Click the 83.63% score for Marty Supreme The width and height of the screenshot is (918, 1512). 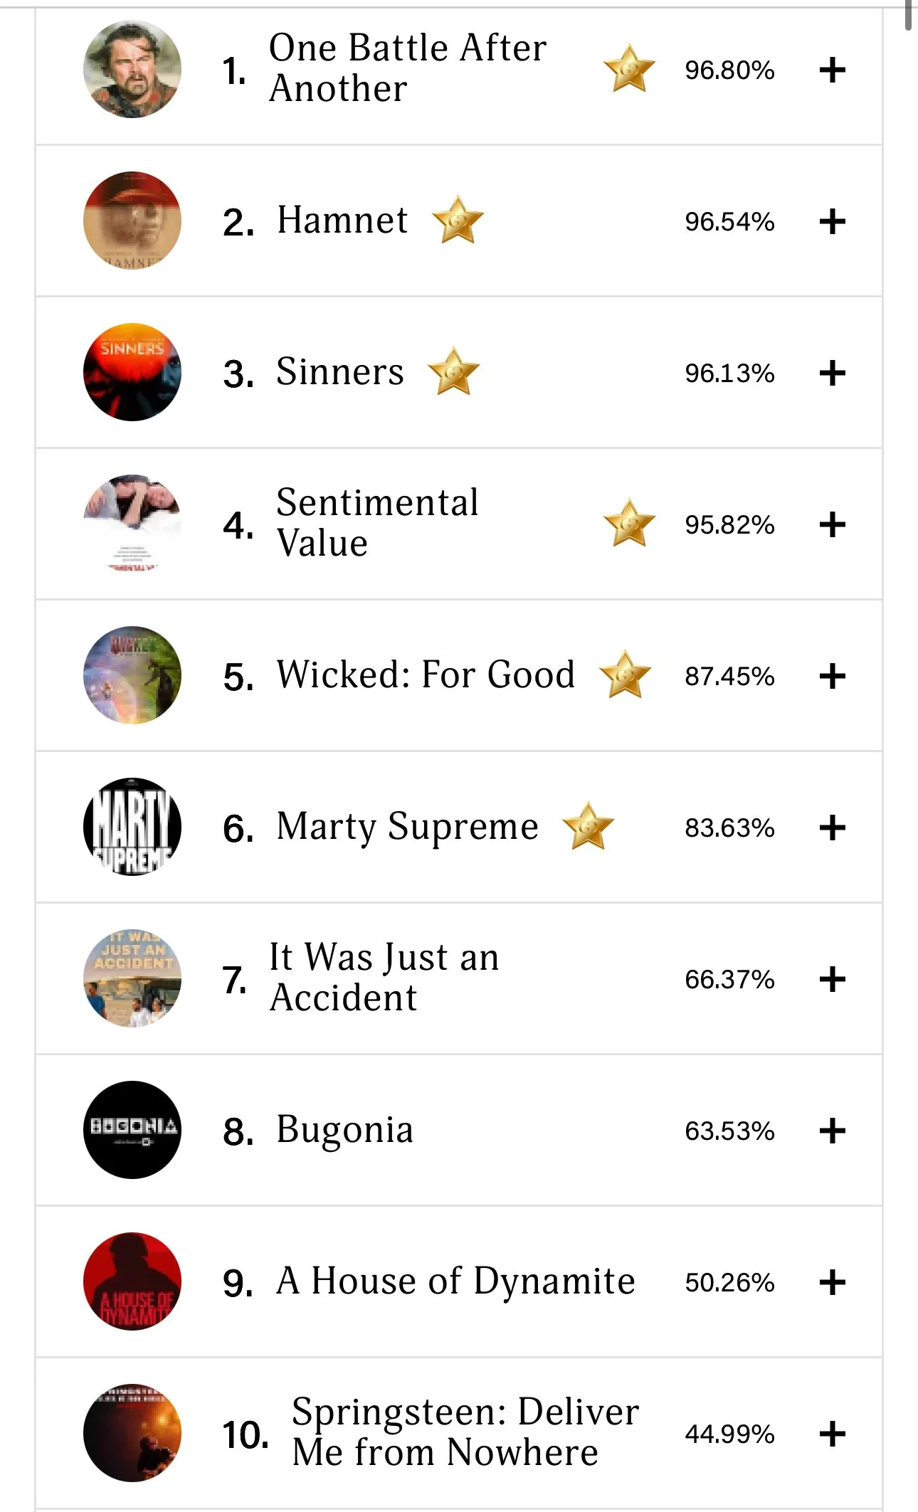pyautogui.click(x=729, y=828)
